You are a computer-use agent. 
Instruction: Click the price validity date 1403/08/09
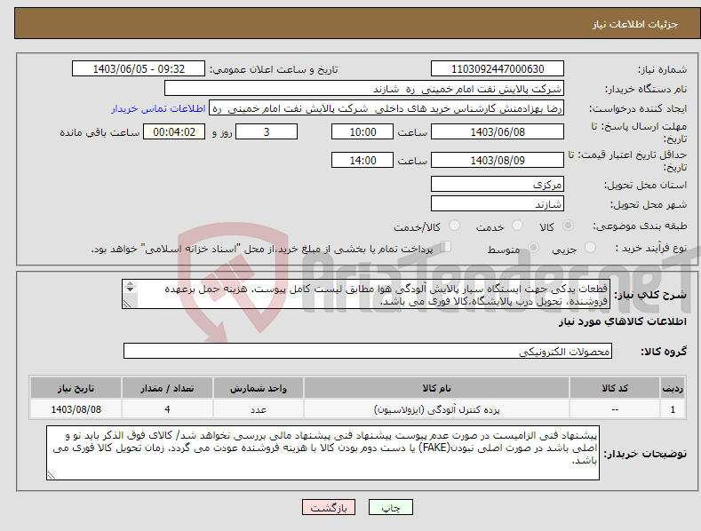click(498, 160)
